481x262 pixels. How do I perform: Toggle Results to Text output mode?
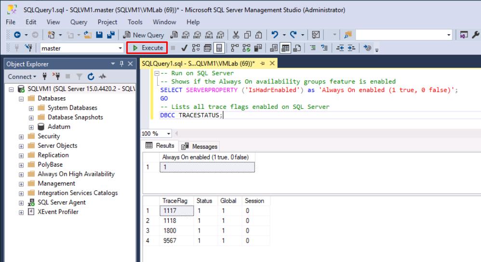click(x=274, y=48)
